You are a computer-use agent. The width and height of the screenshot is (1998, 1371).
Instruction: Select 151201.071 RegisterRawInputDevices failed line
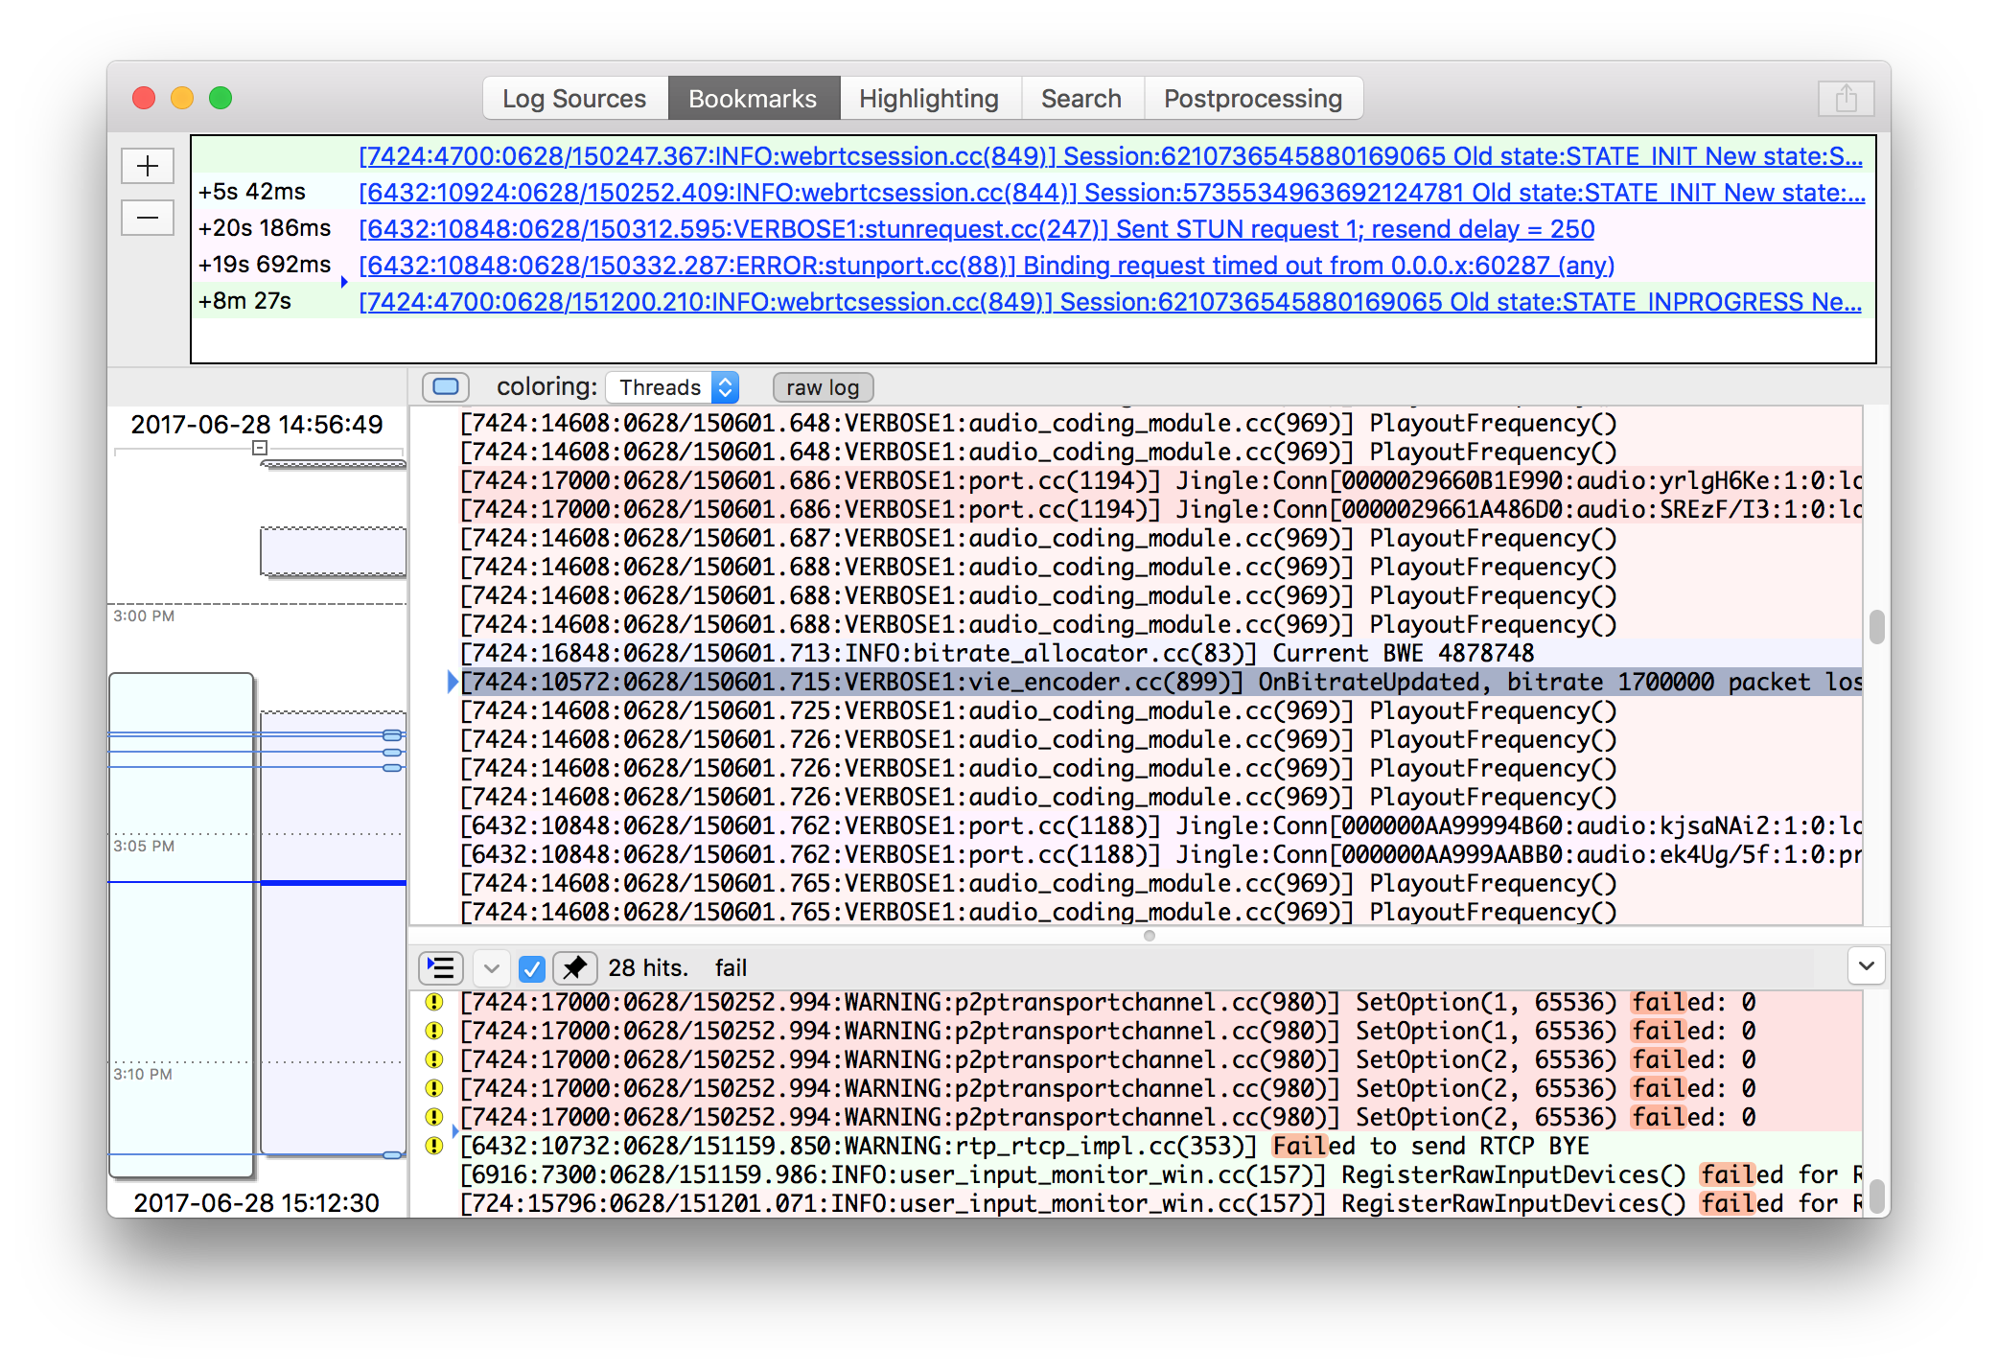[x=1161, y=1203]
